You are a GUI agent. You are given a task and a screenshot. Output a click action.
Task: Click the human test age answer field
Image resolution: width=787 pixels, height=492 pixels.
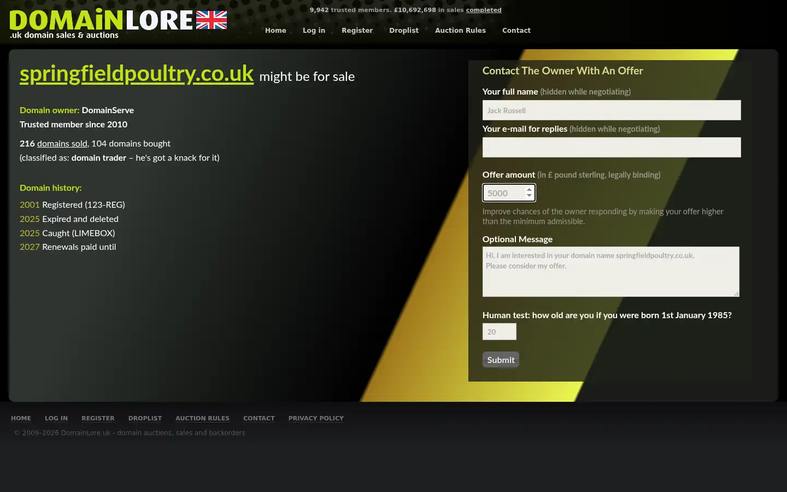[500, 331]
